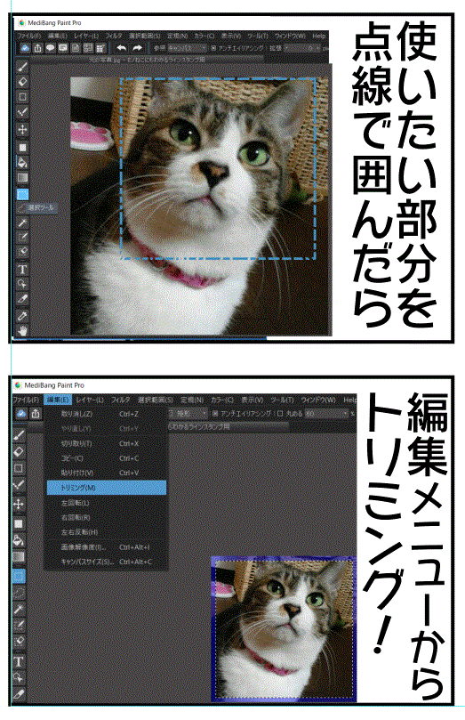The image size is (465, 720).
Task: Open 選択範囲(S) menu in top screenshot
Action: click(x=144, y=36)
